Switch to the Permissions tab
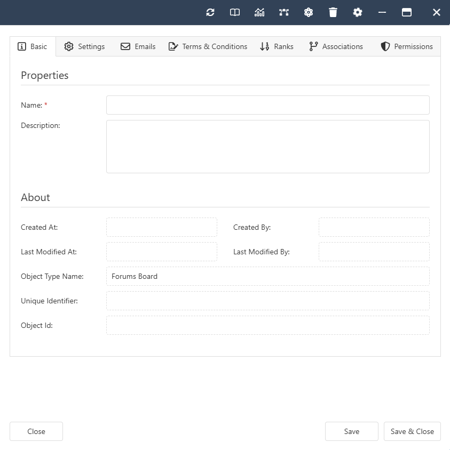Image resolution: width=450 pixels, height=450 pixels. pyautogui.click(x=406, y=46)
